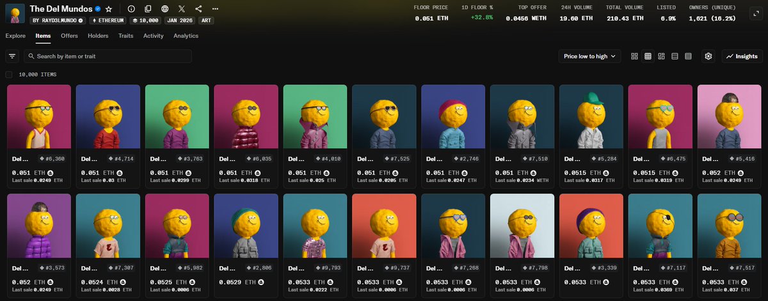Viewport: 768px width, 301px height.
Task: Toggle the select-all items checkbox
Action: click(9, 75)
